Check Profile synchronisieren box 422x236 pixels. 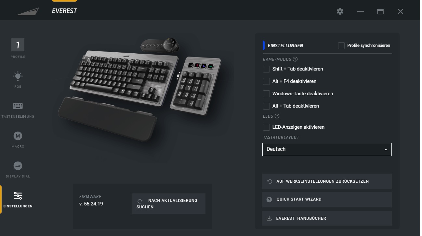click(341, 46)
